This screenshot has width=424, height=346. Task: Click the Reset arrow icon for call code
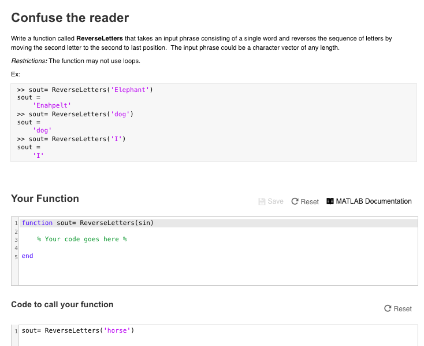point(388,309)
